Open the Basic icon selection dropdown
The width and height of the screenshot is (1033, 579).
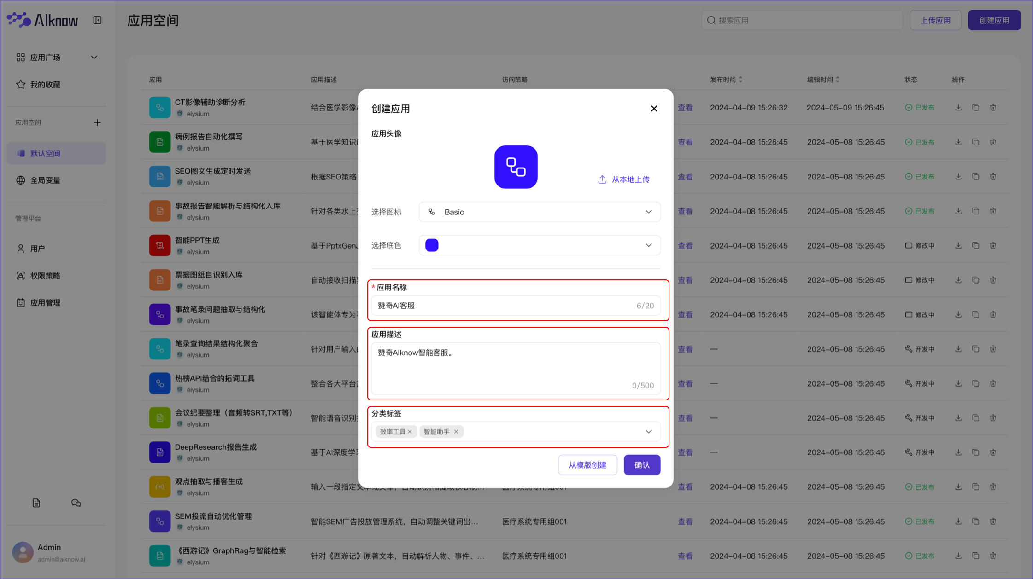coord(539,212)
